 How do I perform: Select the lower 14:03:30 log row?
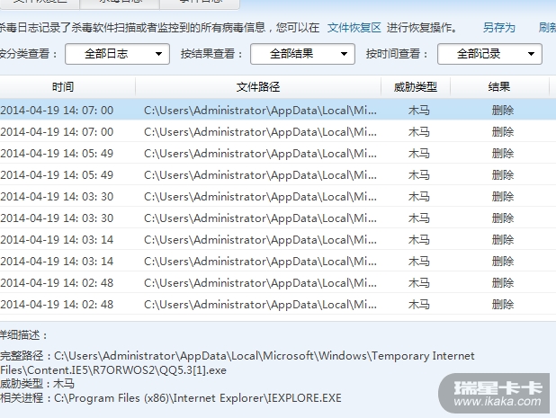click(278, 218)
